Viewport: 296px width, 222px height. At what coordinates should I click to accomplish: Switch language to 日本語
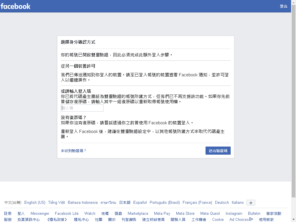pos(125,202)
